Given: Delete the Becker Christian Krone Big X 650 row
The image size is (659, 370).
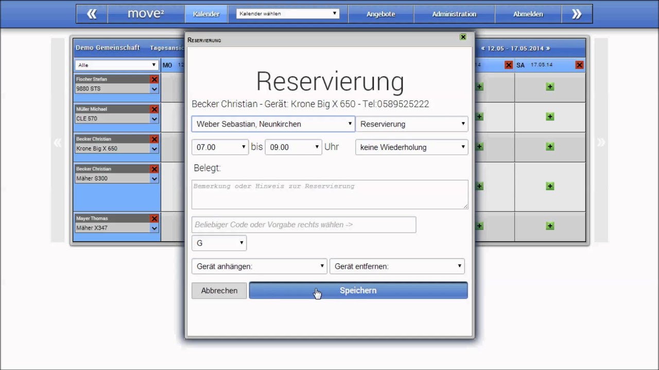Looking at the screenshot, I should coord(154,139).
